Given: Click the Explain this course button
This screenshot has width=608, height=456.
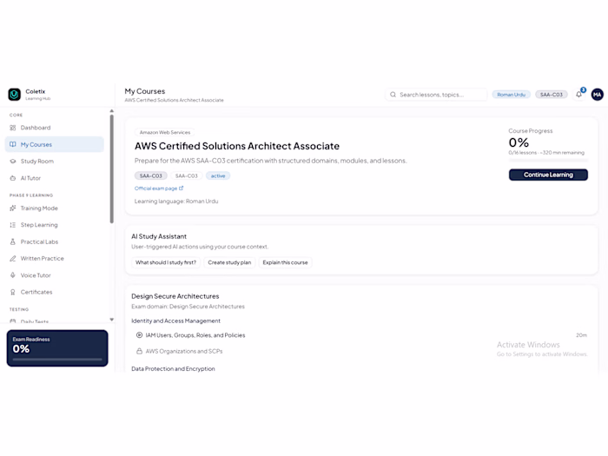Looking at the screenshot, I should click(x=286, y=262).
